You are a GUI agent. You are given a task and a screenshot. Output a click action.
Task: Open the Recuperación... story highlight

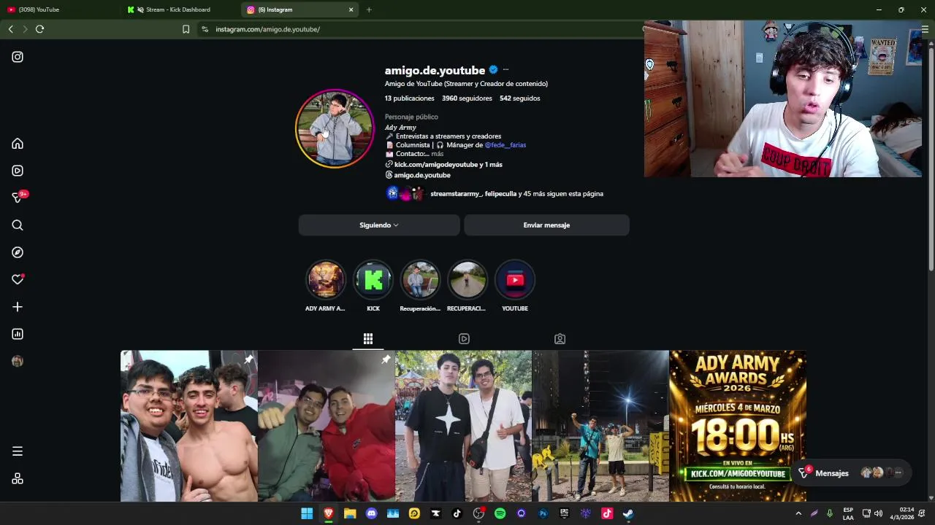(420, 280)
